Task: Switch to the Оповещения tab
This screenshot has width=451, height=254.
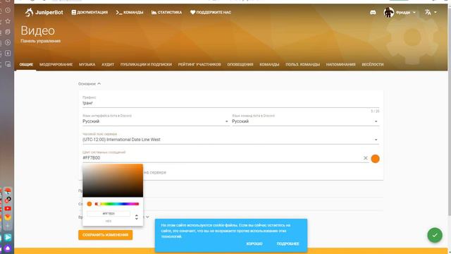Action: [240, 64]
